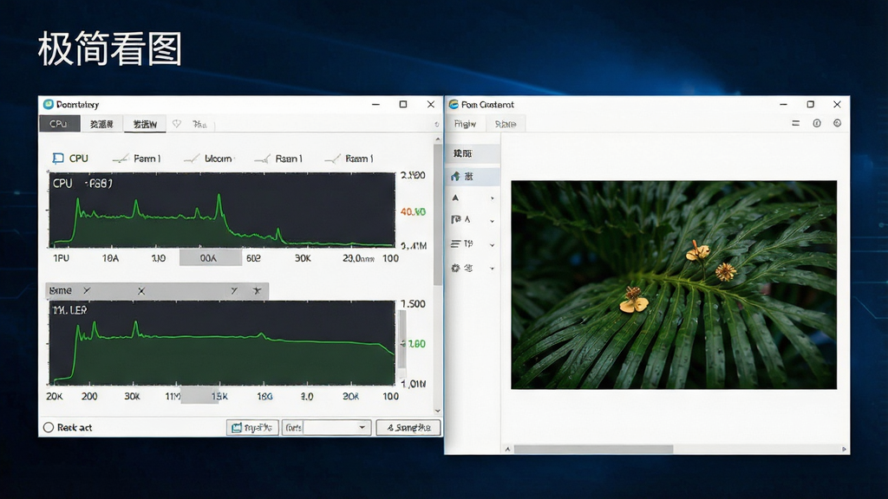
Task: Click the small refresh icon at the monitor tab row's end
Action: click(437, 125)
